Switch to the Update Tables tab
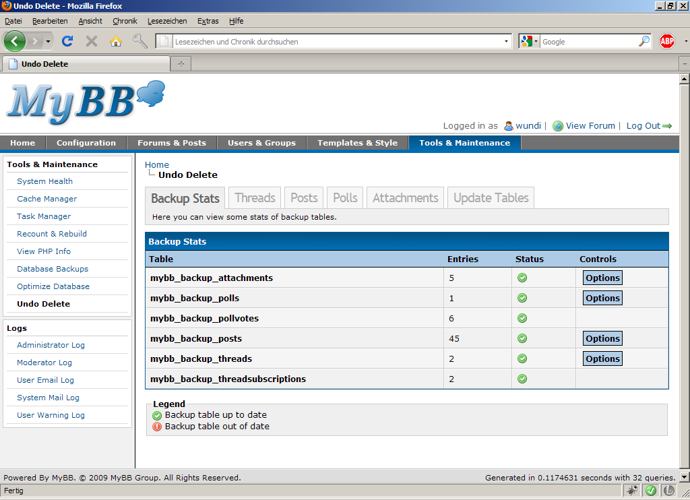This screenshot has height=500, width=690. point(491,197)
